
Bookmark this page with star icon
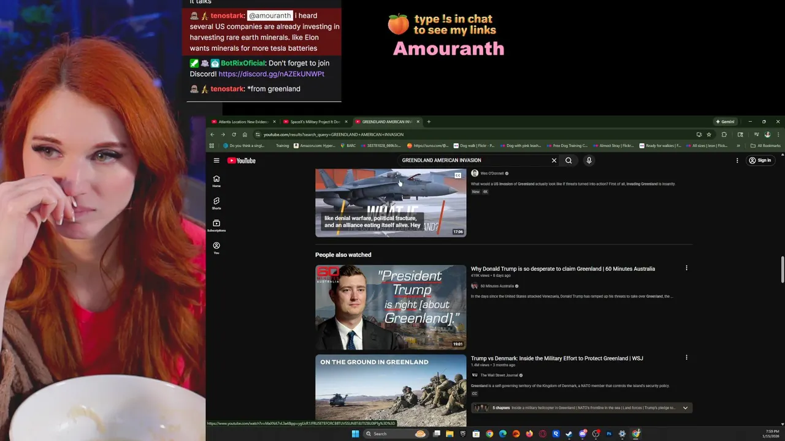click(x=709, y=135)
